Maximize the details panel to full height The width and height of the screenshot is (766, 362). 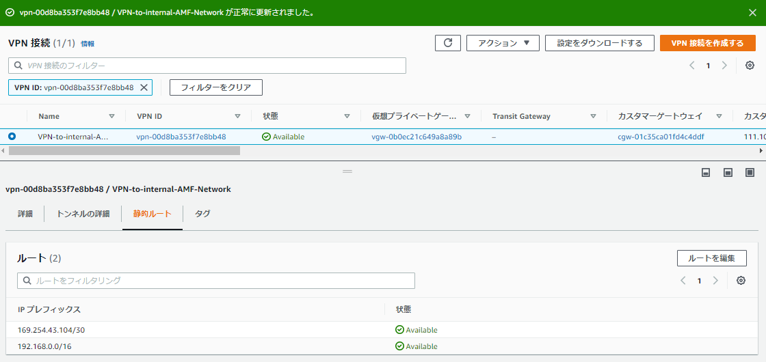coord(750,173)
